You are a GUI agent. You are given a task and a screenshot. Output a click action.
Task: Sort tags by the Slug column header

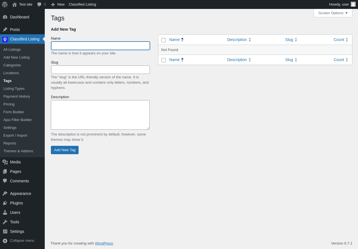(289, 40)
